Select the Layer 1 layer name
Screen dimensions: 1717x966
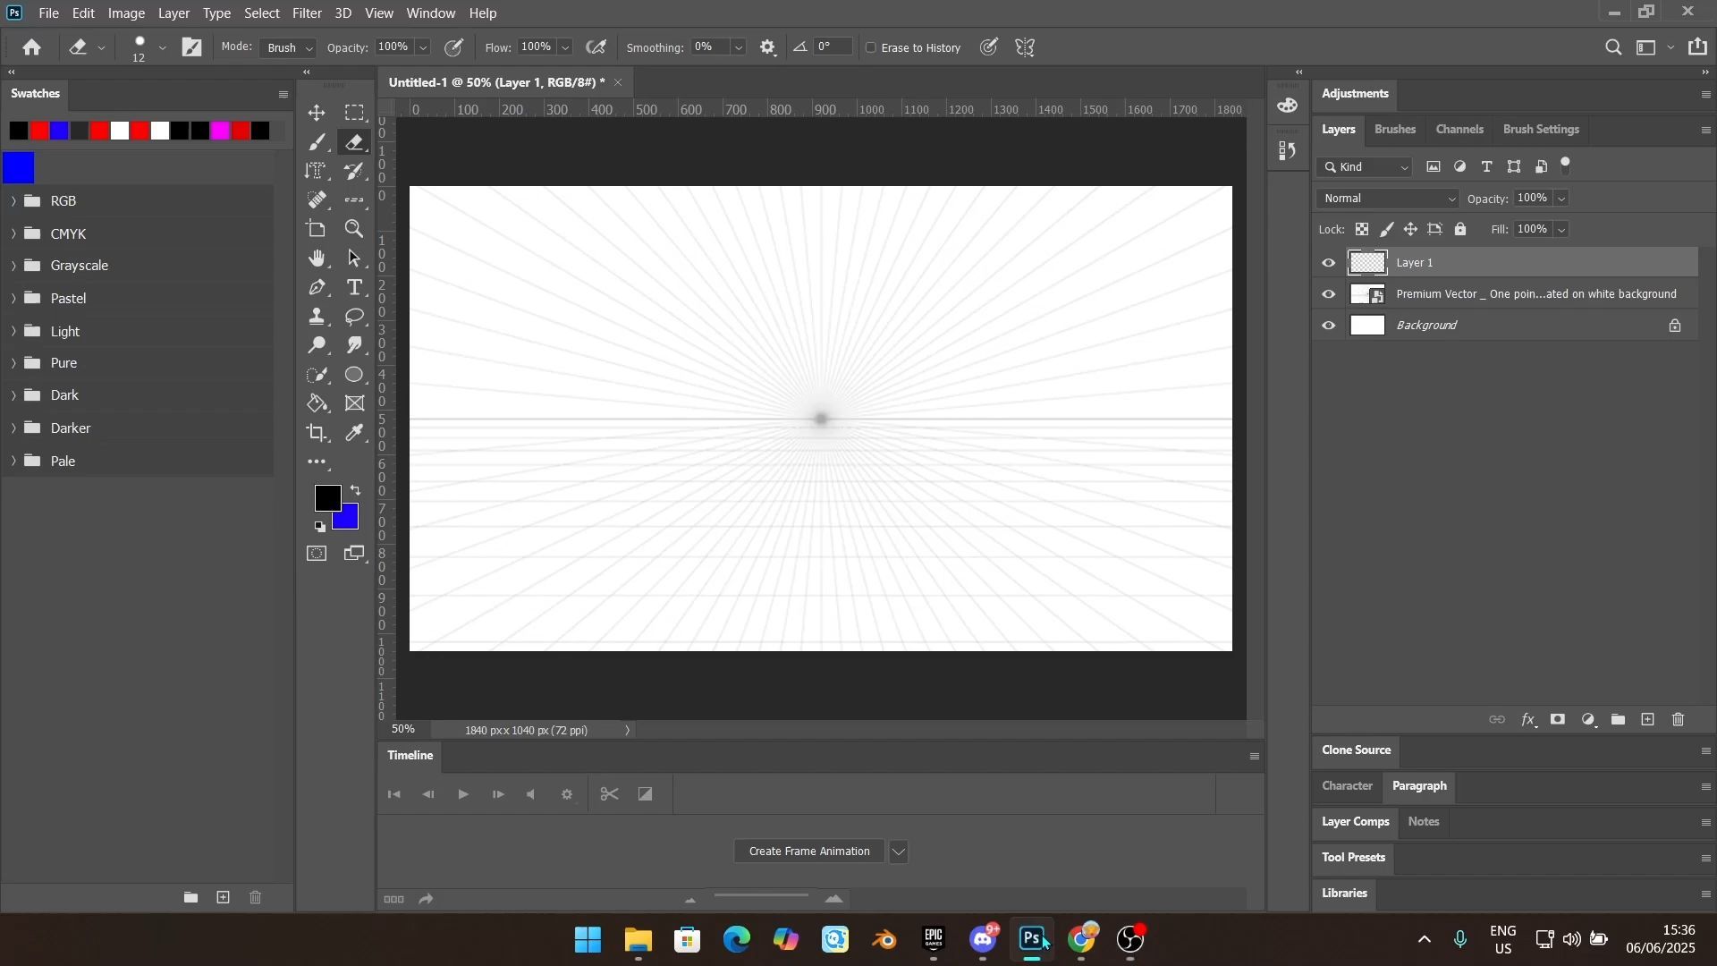1415,263
